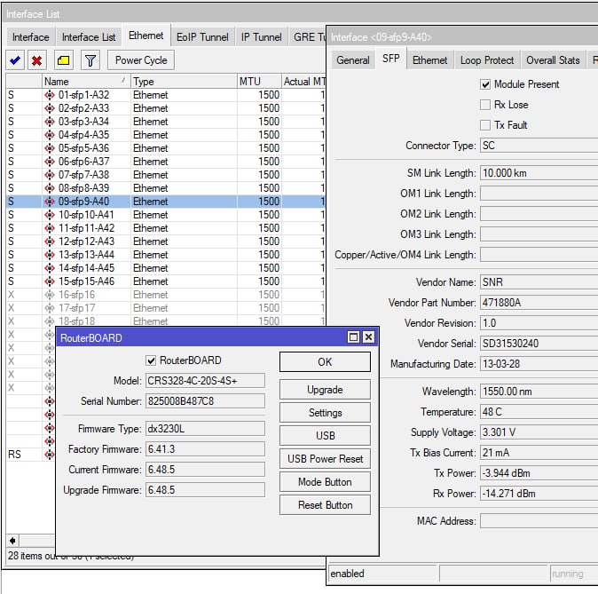Click interface icon of 05-sfp5-A36 row
The width and height of the screenshot is (598, 594).
[x=50, y=148]
